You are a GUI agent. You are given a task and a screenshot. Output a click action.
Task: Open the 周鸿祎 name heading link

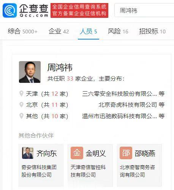[x=60, y=67]
